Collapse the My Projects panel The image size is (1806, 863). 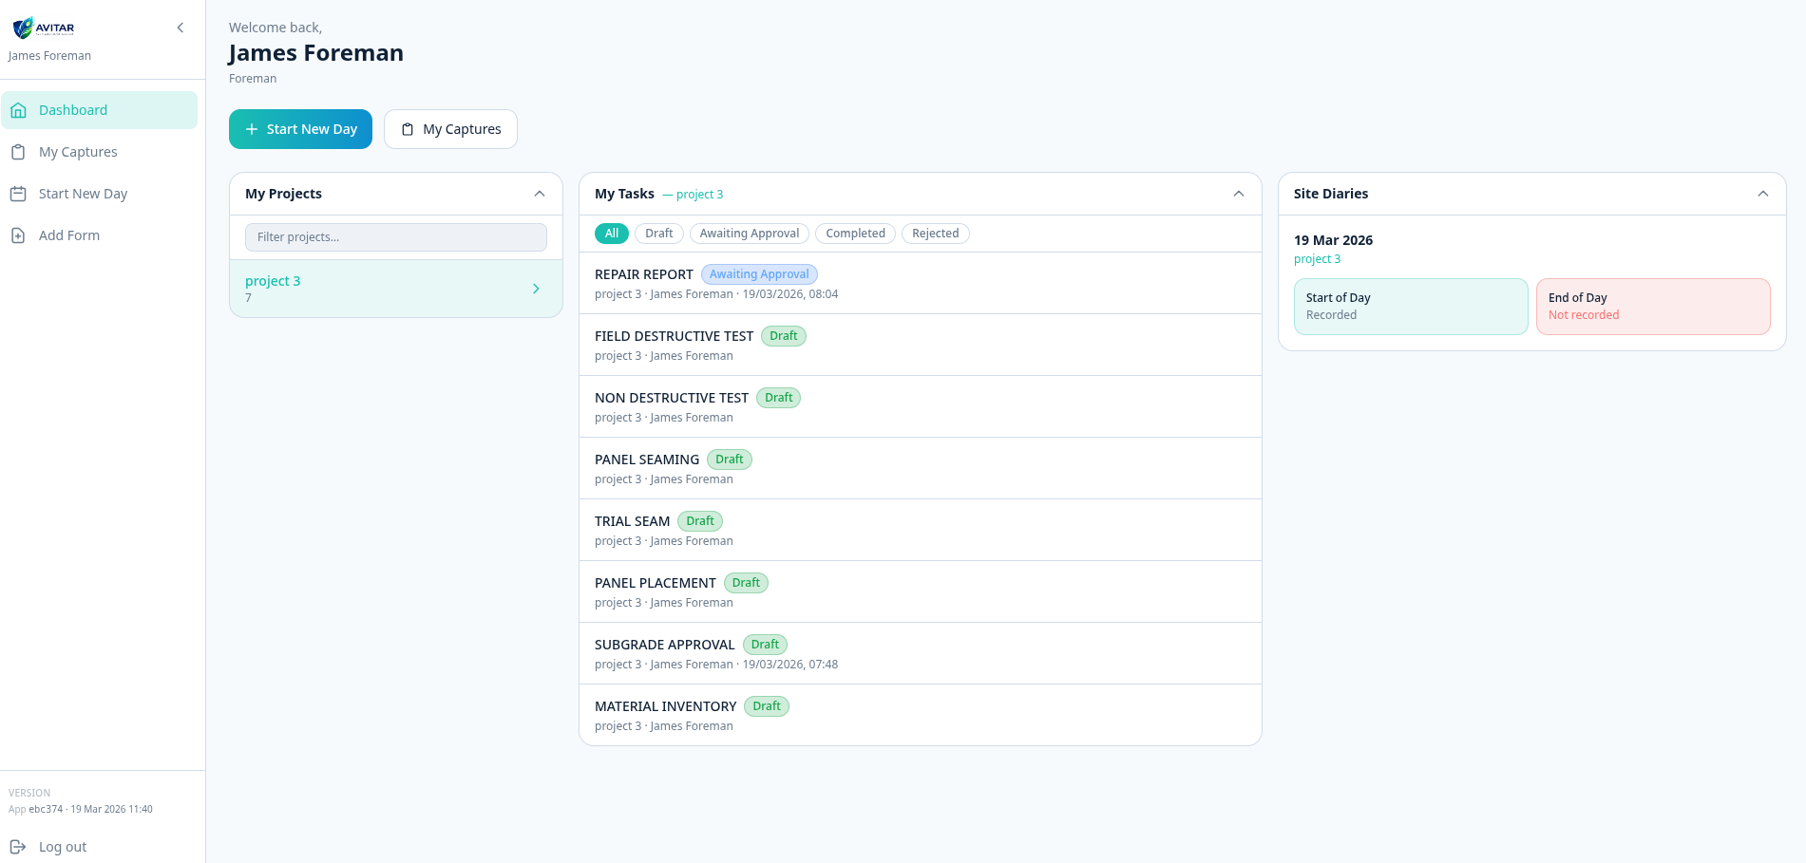pos(540,193)
